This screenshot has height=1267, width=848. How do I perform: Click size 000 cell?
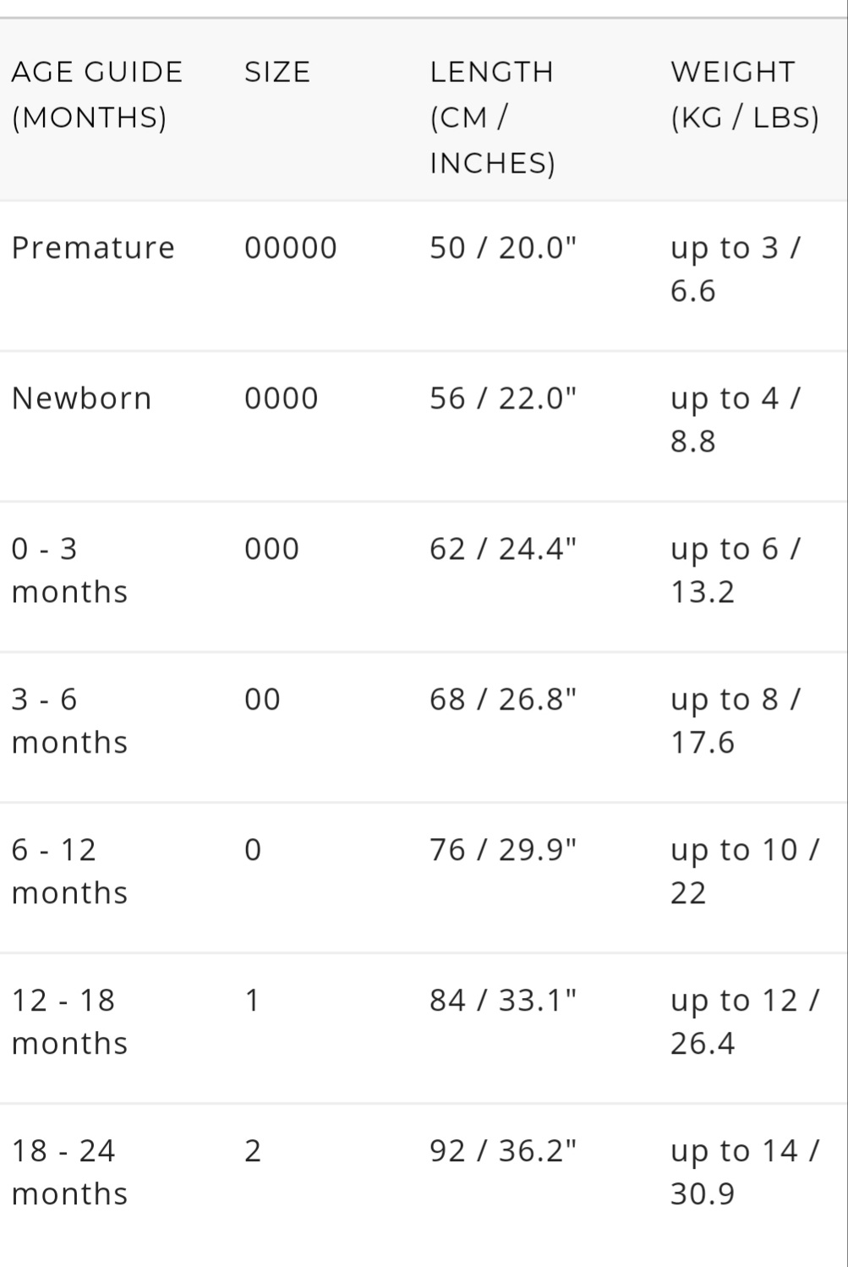pyautogui.click(x=272, y=549)
